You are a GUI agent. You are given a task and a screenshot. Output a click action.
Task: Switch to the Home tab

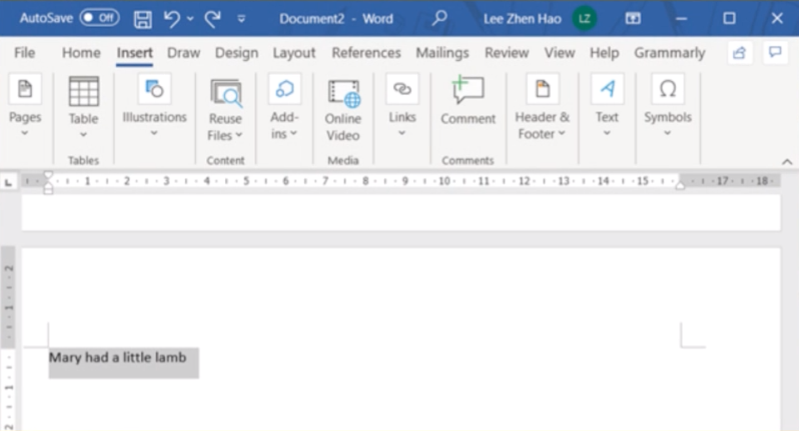pos(81,53)
